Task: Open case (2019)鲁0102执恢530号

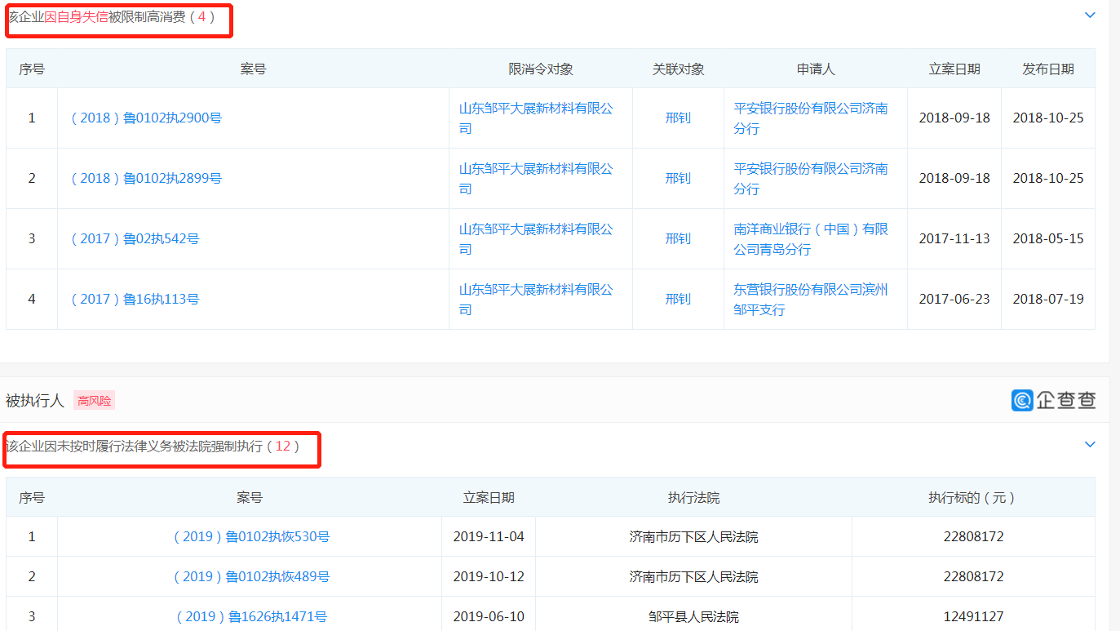Action: (x=251, y=536)
